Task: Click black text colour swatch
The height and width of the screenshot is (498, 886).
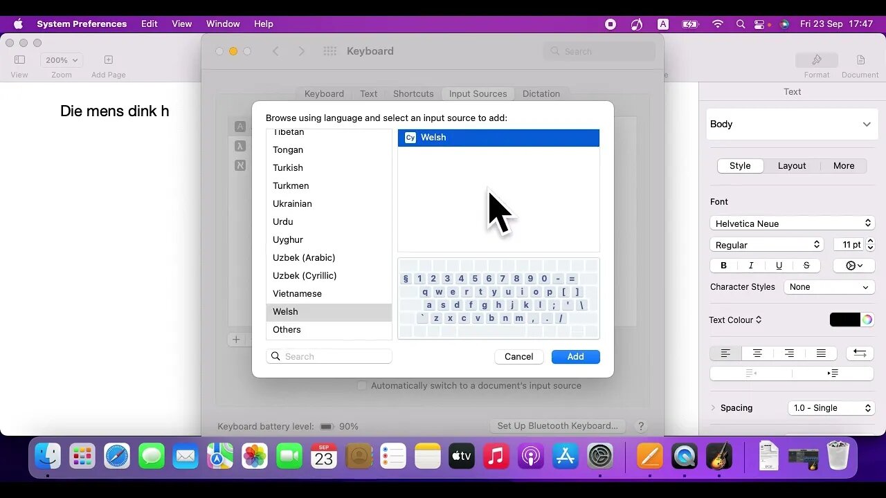Action: click(844, 320)
